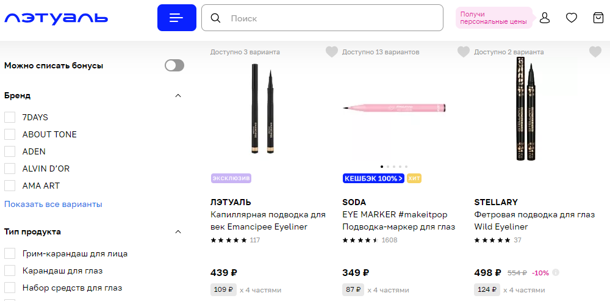Add Emancipee Eyeliner to favorites

(x=331, y=52)
